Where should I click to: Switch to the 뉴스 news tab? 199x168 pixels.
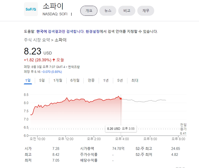(108, 11)
